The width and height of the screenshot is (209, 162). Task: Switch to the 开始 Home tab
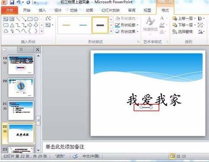click(27, 10)
